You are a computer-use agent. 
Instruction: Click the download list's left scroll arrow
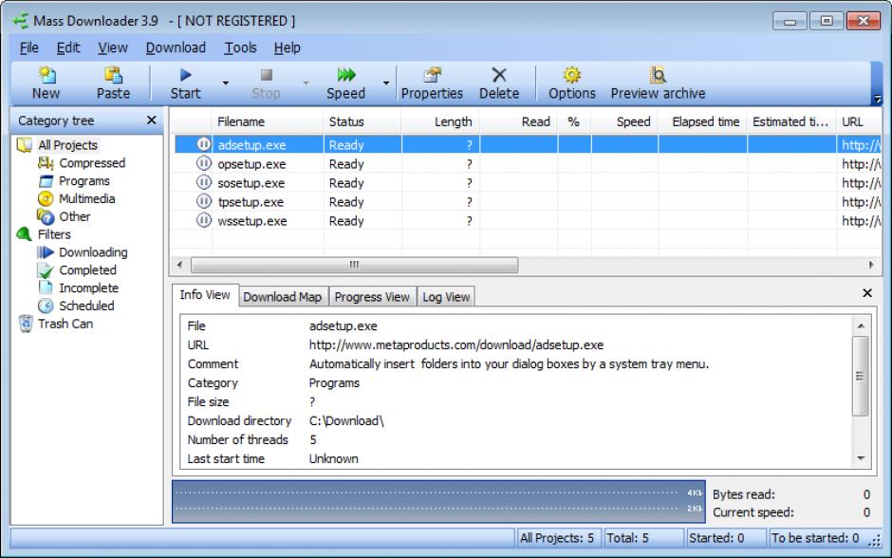(x=179, y=265)
